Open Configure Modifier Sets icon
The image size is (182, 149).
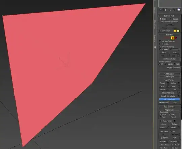click(x=179, y=10)
